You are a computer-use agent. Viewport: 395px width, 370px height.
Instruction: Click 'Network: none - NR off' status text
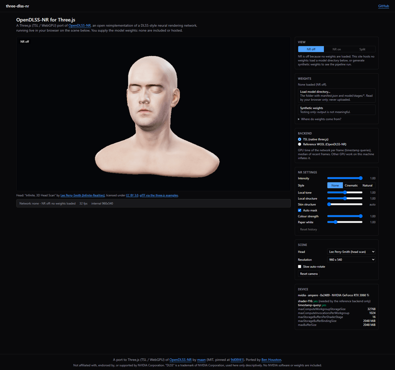pyautogui.click(x=47, y=204)
